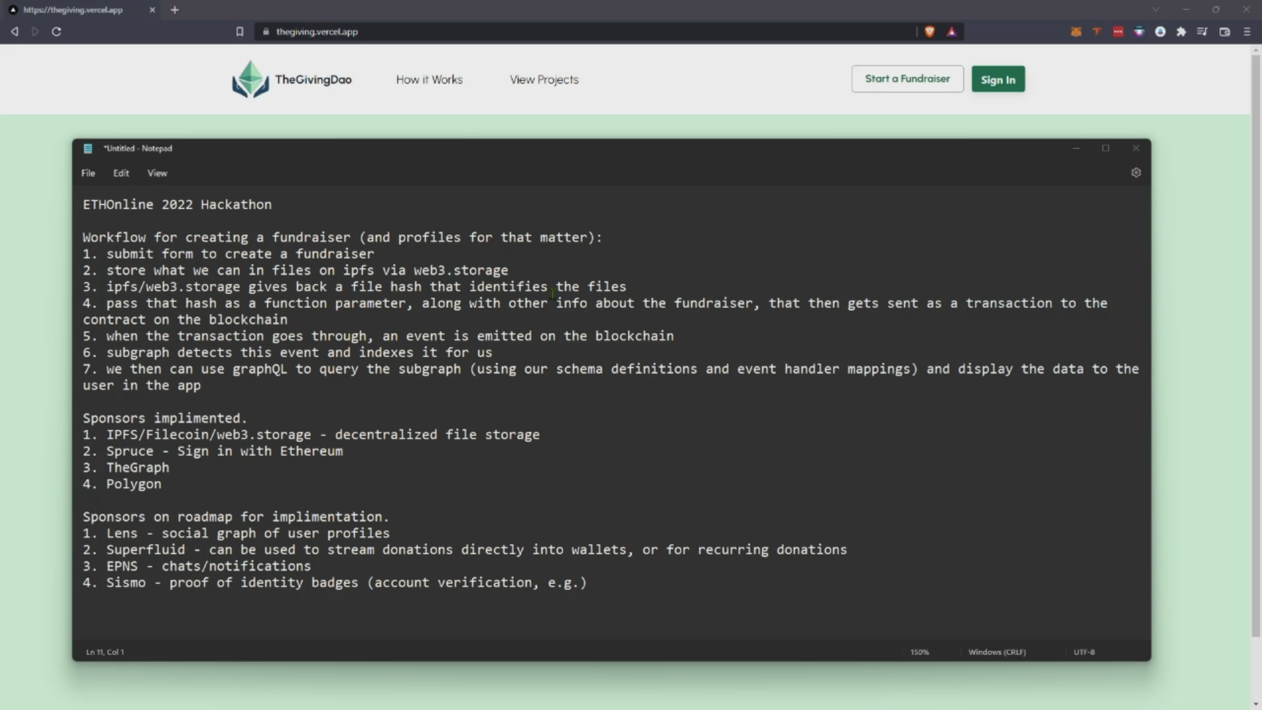
Task: Click the line '1. submit form to create a fundraiser'
Action: click(x=229, y=254)
